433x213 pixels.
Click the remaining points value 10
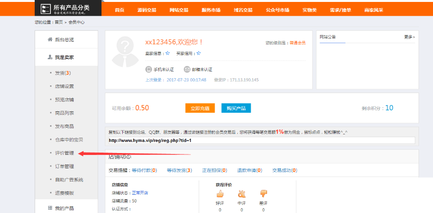[x=389, y=108]
